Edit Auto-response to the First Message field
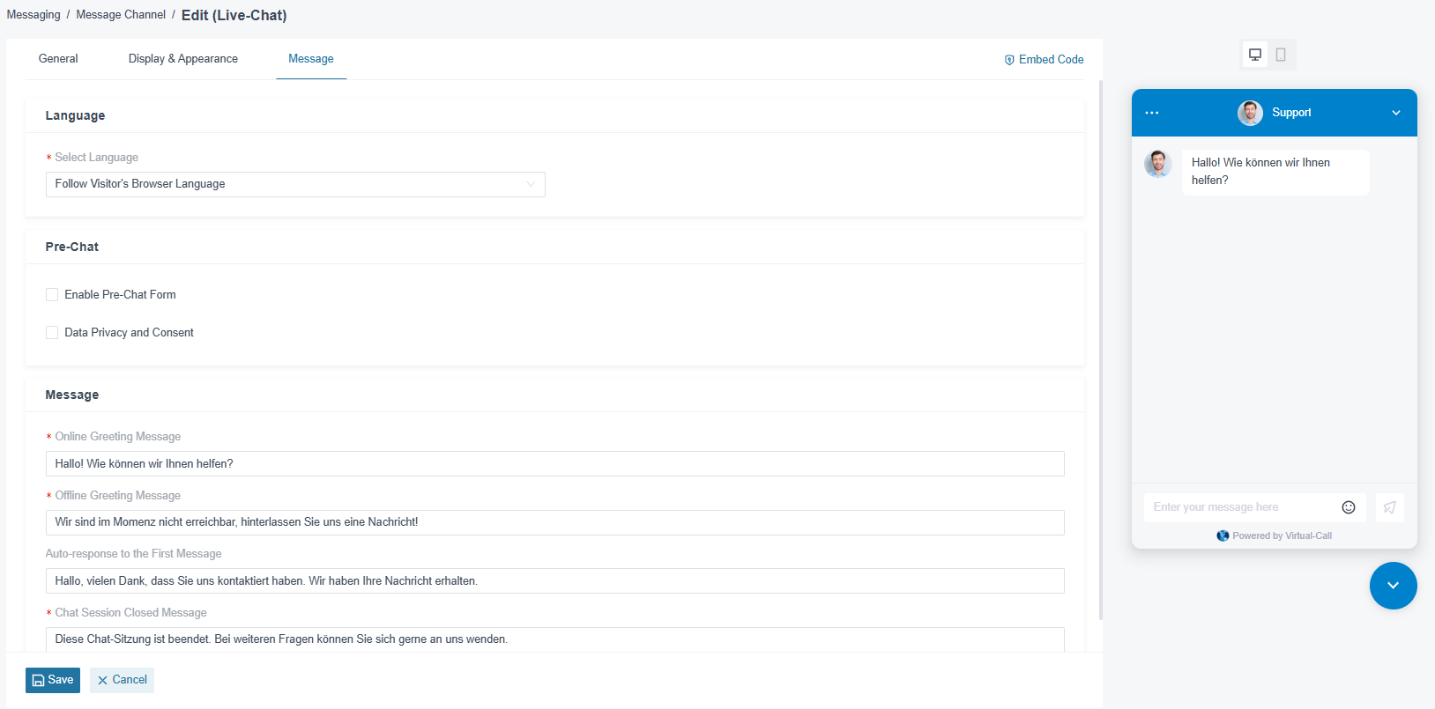 pos(554,581)
